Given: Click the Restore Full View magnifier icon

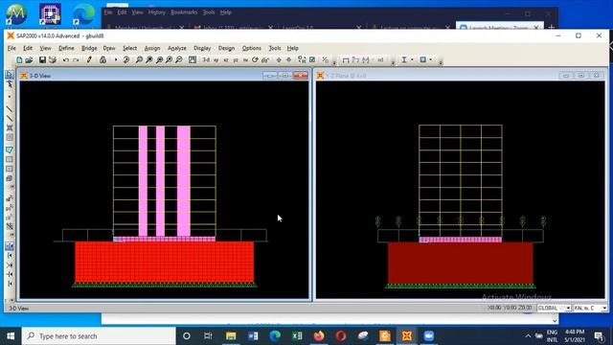Looking at the screenshot, I should click(149, 59).
